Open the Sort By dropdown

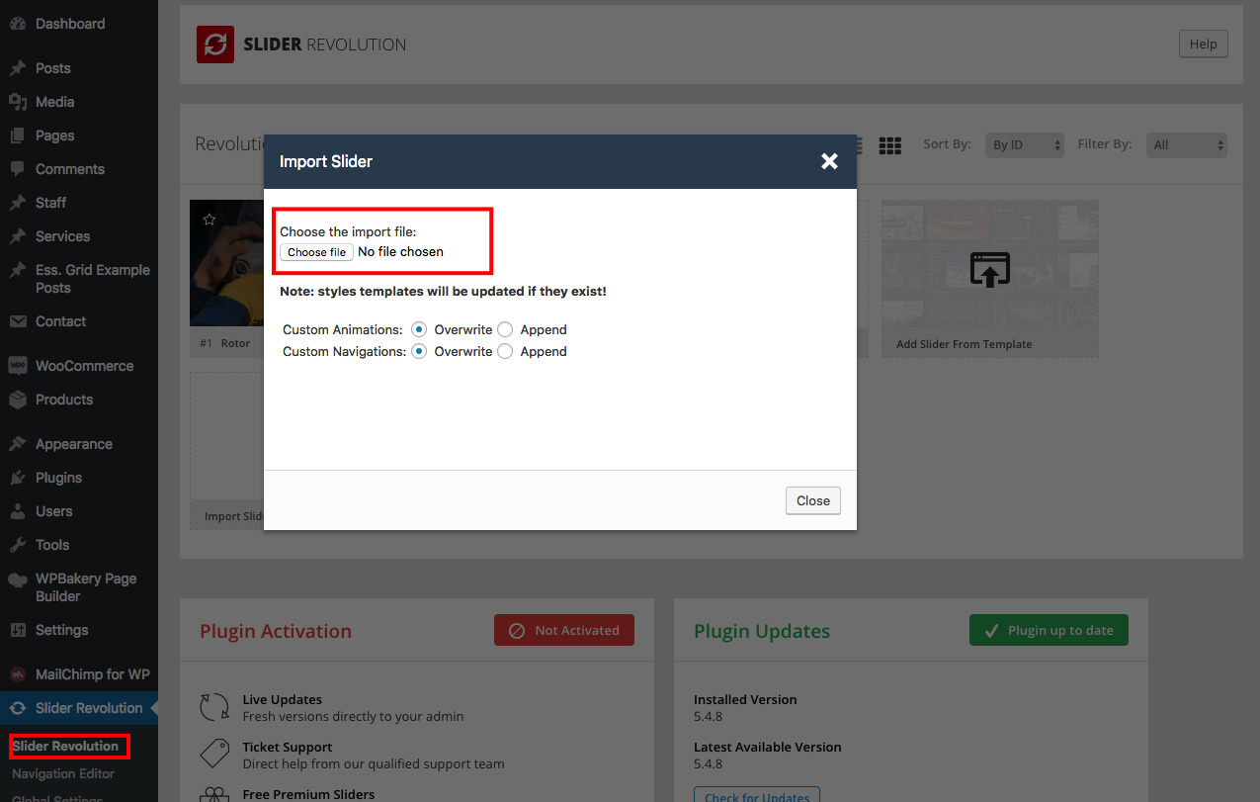coord(1025,145)
